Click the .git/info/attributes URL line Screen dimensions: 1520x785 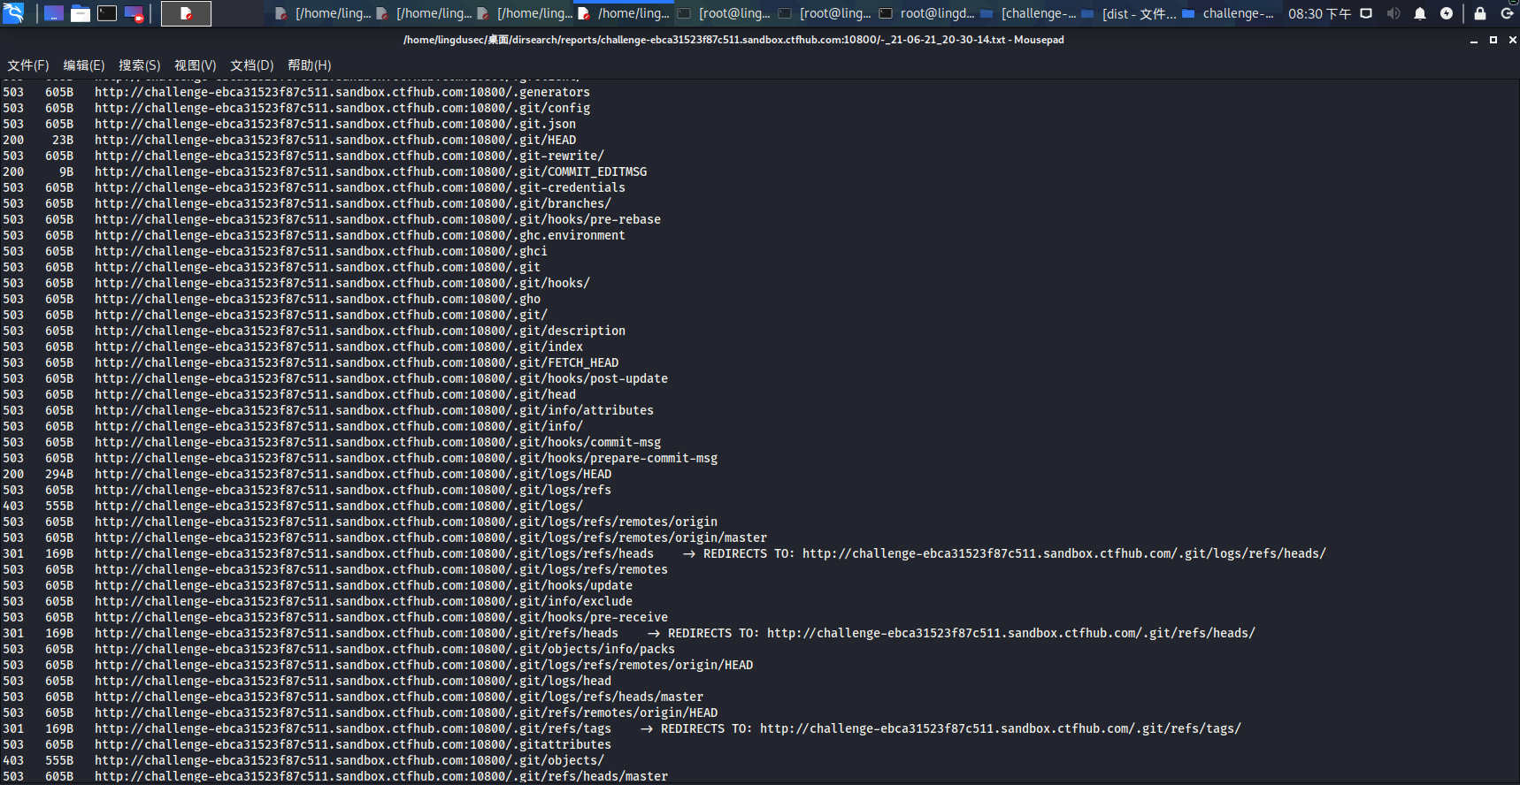[374, 410]
